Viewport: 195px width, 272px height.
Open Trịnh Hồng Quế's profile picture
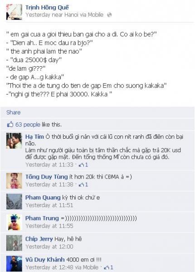point(14,12)
